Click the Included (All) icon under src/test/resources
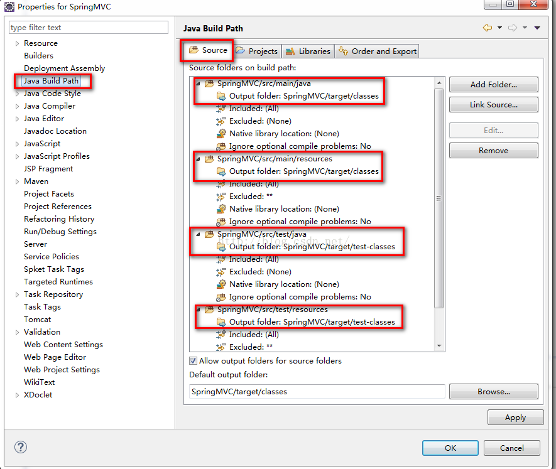The height and width of the screenshot is (469, 556). click(221, 334)
